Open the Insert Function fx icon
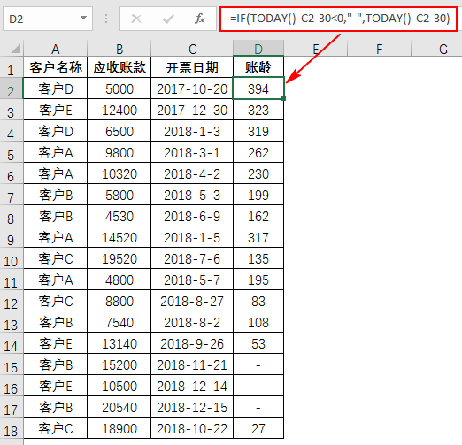 pos(200,19)
